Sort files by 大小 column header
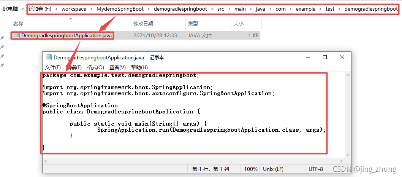The height and width of the screenshot is (177, 402). click(x=239, y=24)
